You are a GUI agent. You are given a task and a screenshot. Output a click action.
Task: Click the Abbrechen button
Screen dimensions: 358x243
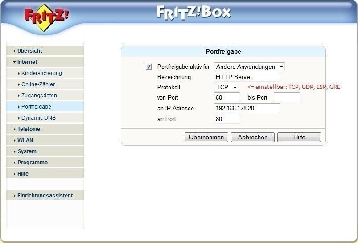coord(253,137)
